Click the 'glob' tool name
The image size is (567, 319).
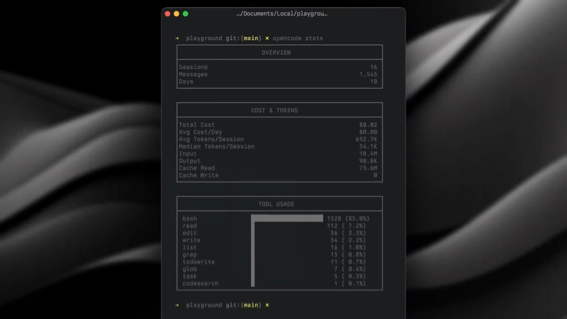[x=190, y=269]
